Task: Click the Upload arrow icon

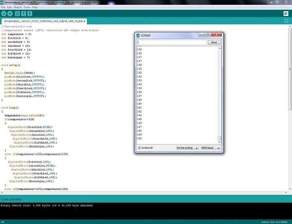Action: click(x=10, y=14)
